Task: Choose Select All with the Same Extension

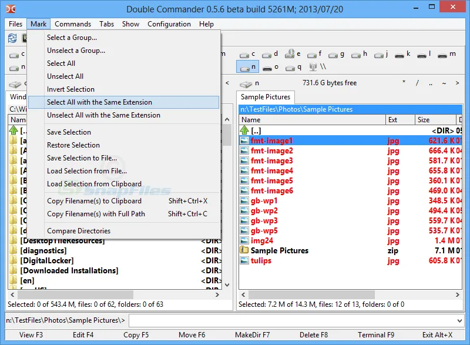Action: coord(124,102)
